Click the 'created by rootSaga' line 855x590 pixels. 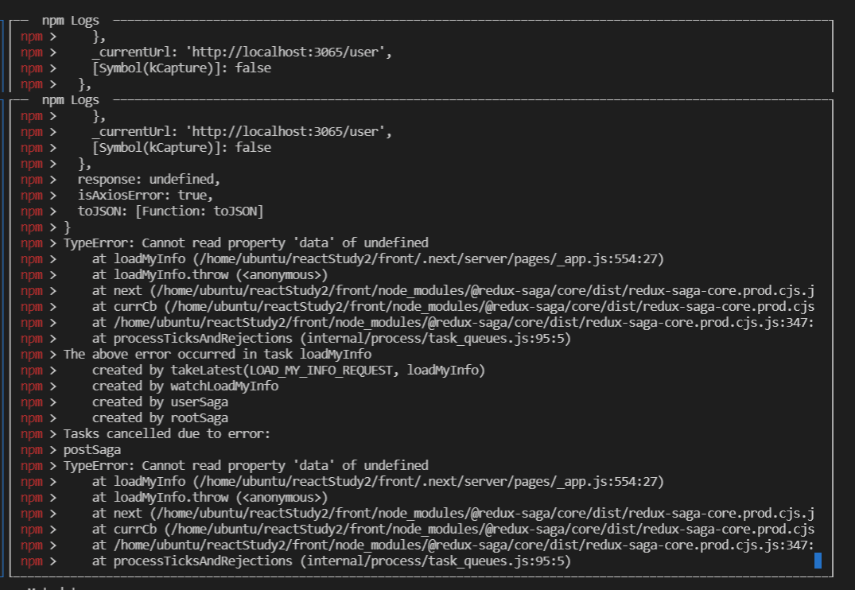coord(160,417)
